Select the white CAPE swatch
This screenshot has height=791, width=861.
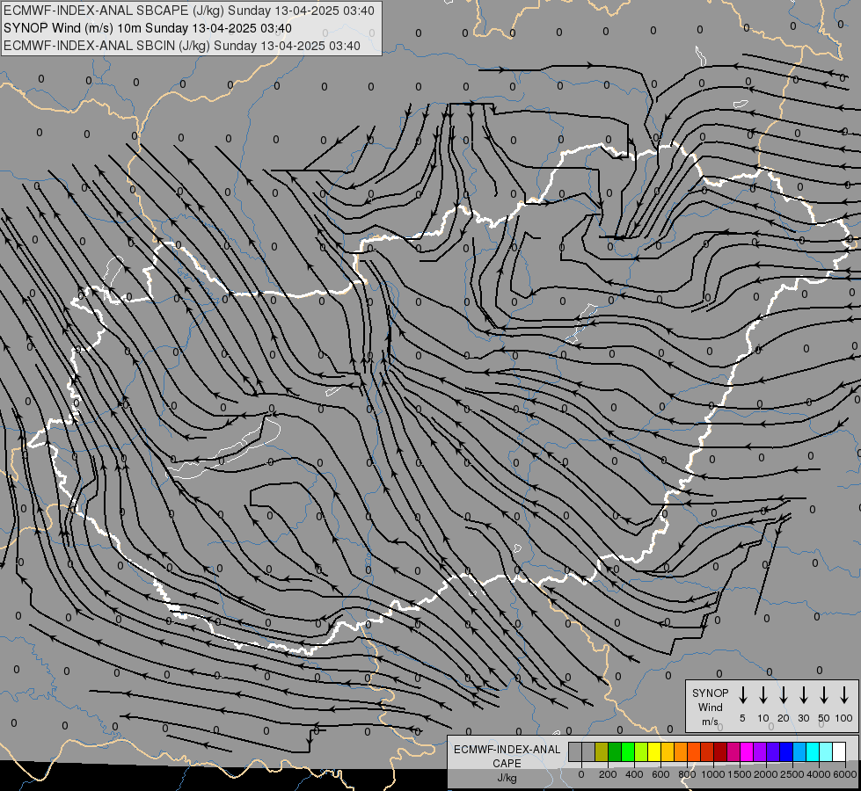pyautogui.click(x=839, y=751)
